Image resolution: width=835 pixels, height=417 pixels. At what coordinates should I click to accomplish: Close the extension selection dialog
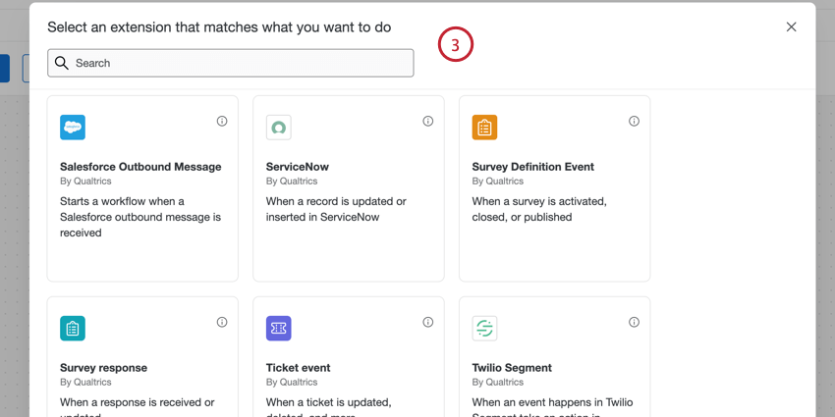point(791,27)
